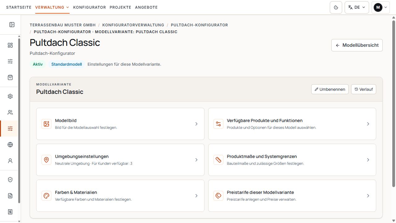Screen dimensions: 396x223
Task: Click the Modellbild image icon
Action: tap(46, 124)
